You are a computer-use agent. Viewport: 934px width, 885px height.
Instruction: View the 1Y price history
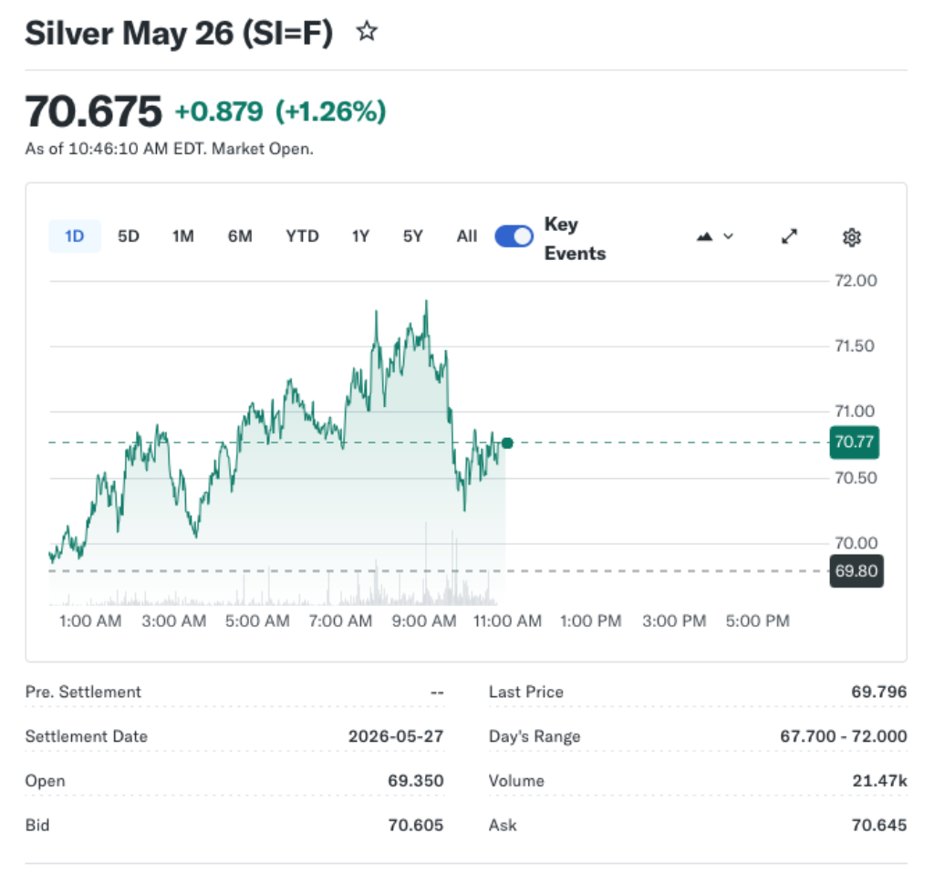pyautogui.click(x=359, y=235)
